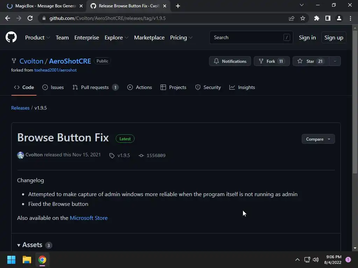This screenshot has width=358, height=268.
Task: Click the site padlock icon
Action: pos(44,18)
